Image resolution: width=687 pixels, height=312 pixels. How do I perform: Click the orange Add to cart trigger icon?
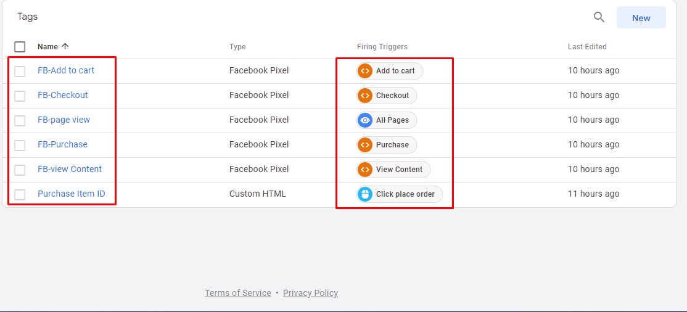[365, 71]
